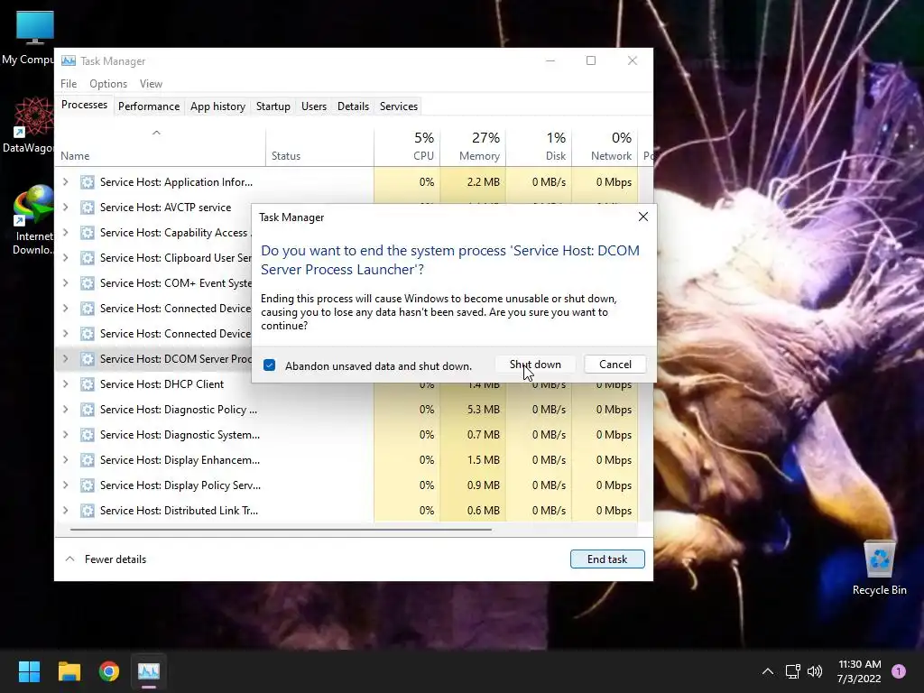Screen dimensions: 924x693
Task: Expand Service Host: Capability Access row
Action: tap(65, 233)
